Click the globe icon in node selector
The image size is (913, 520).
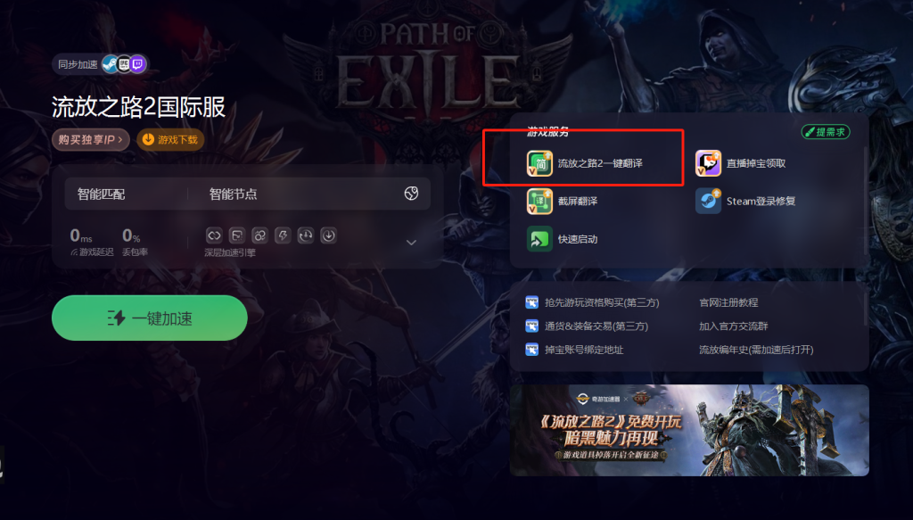coord(411,194)
